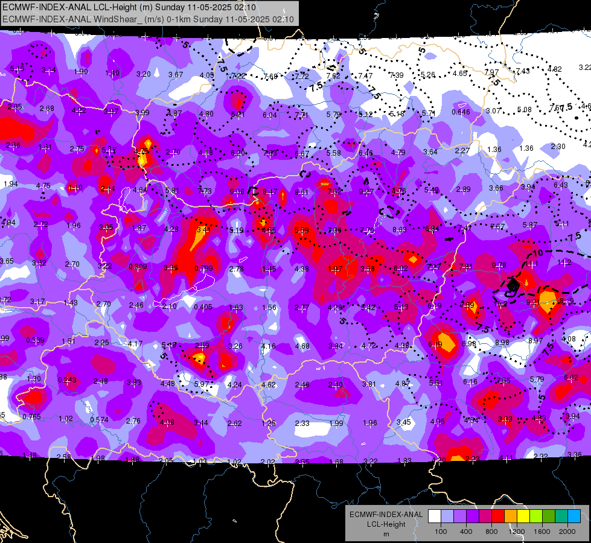Click the legend tick label 1200
Screen dimensions: 591x543
click(x=516, y=532)
